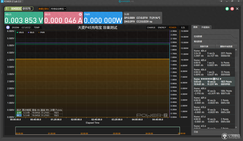
Task: Toggle the POWER curve
Action: (x=173, y=28)
